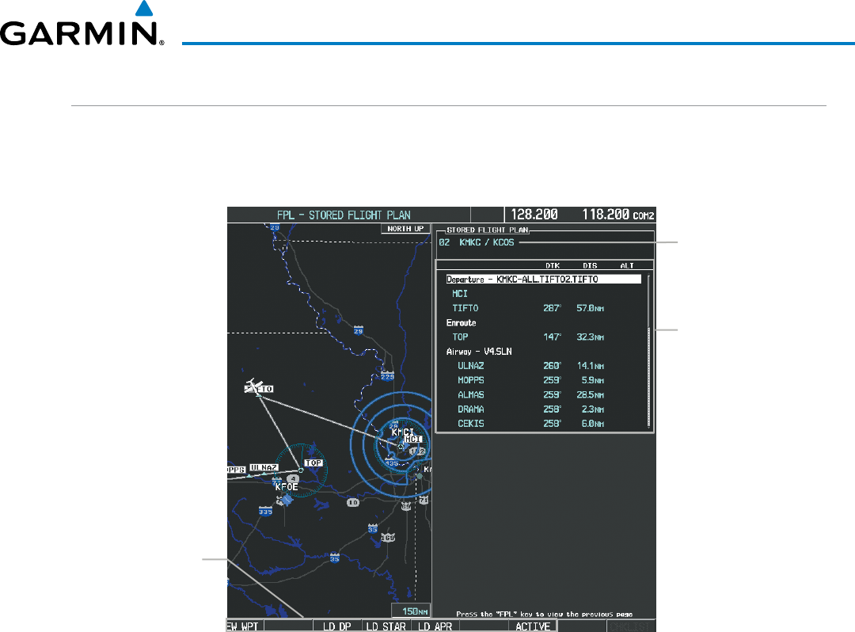Image resolution: width=855 pixels, height=632 pixels.
Task: Click the MCI label box on map
Action: point(412,439)
